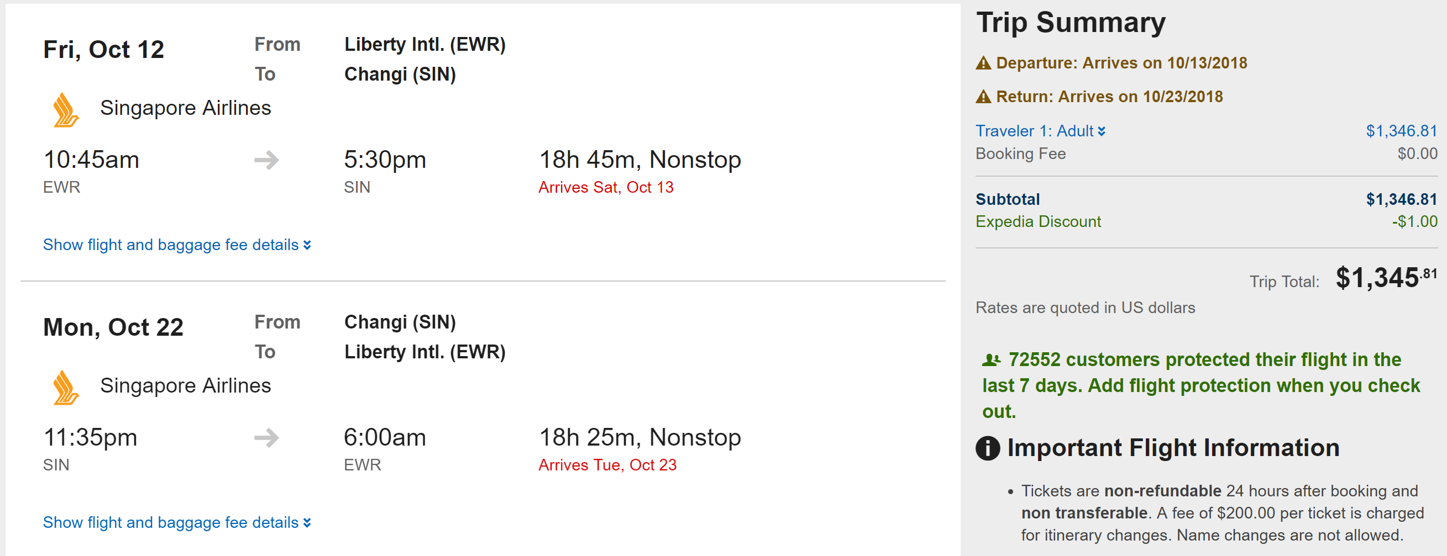Click the Expedia Discount label
This screenshot has width=1447, height=556.
click(x=1038, y=221)
